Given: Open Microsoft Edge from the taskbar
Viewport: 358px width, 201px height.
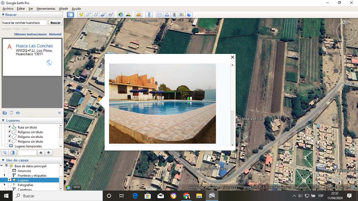Looking at the screenshot, I should pyautogui.click(x=135, y=196).
